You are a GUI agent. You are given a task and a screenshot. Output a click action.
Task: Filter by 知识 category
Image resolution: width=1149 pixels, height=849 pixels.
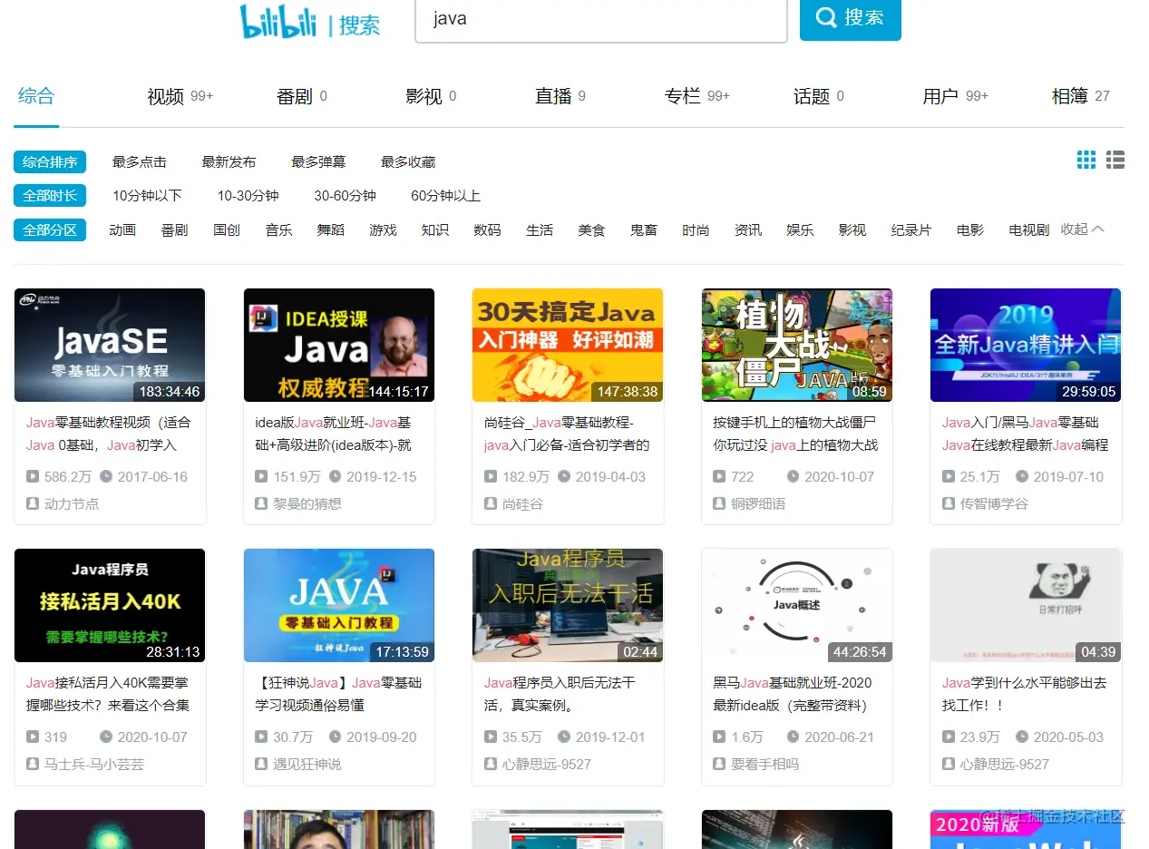435,230
